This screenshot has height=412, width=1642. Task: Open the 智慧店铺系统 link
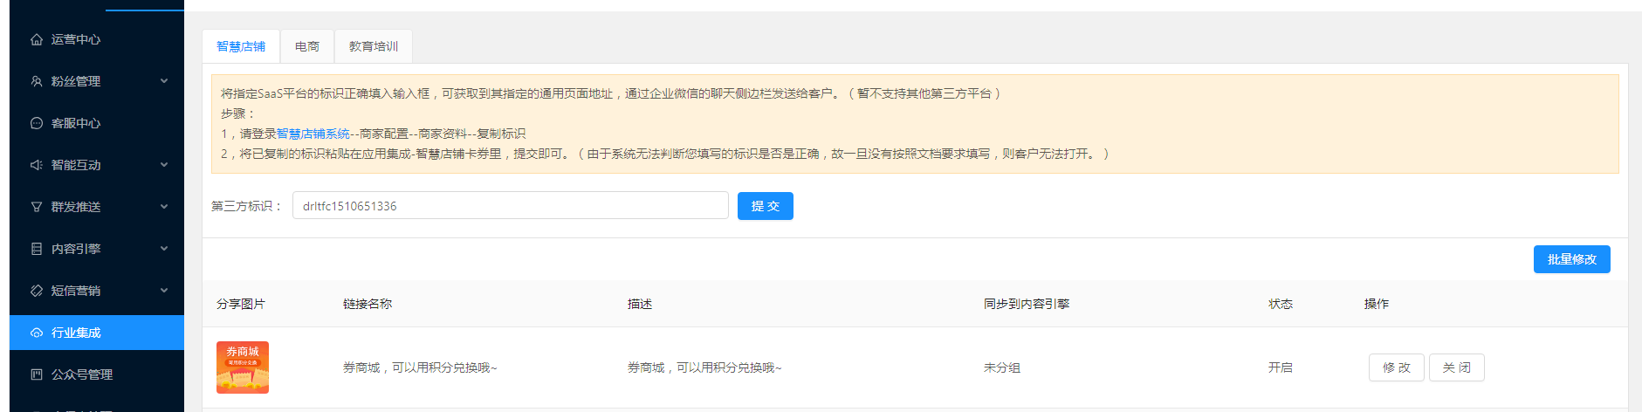[x=313, y=134]
